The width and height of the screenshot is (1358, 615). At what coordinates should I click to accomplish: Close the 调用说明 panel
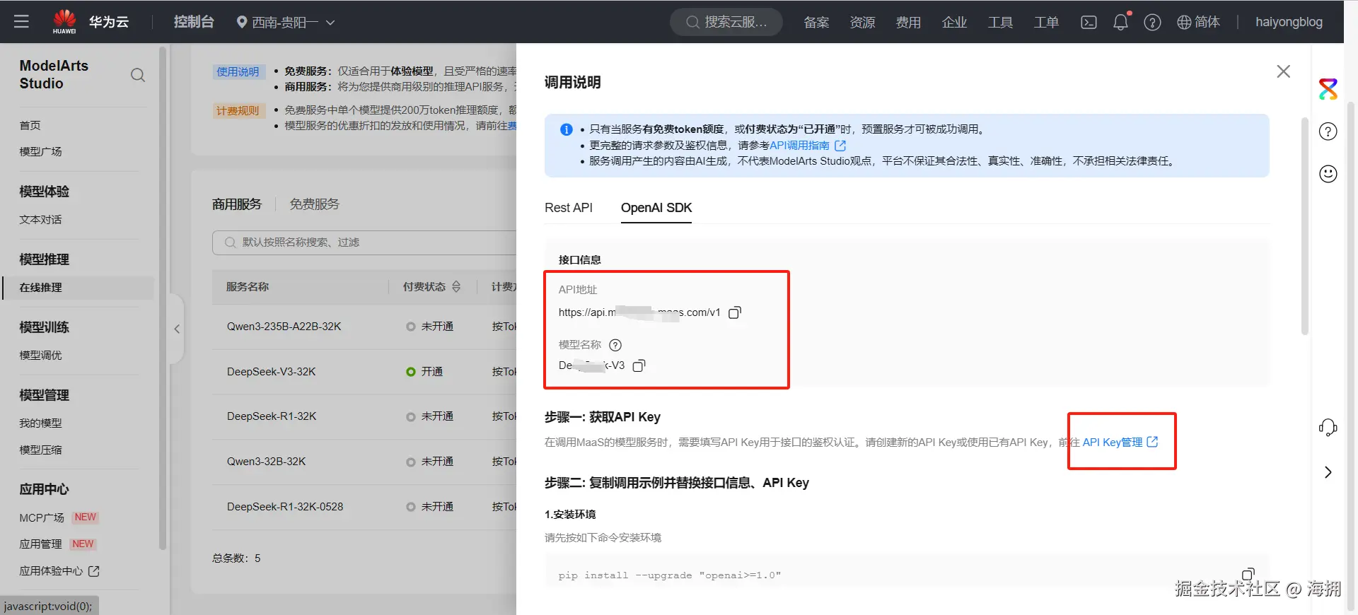(x=1283, y=71)
